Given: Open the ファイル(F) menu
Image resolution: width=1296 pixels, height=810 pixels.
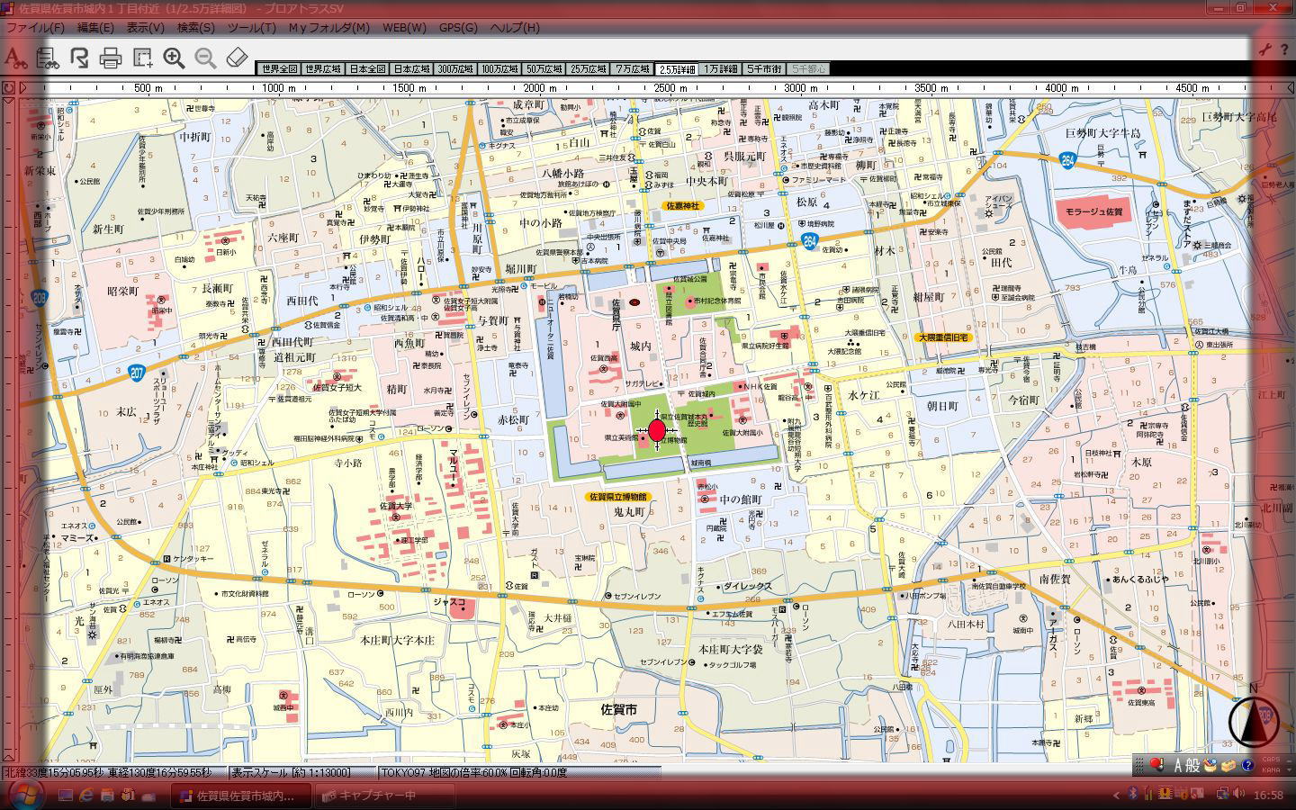Looking at the screenshot, I should (x=35, y=27).
